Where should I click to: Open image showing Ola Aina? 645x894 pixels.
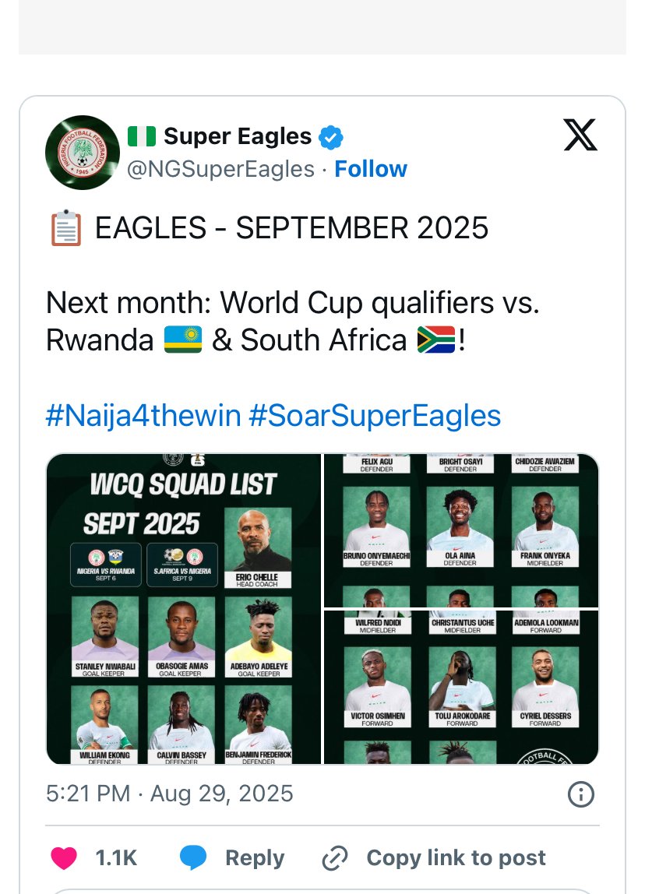[461, 530]
